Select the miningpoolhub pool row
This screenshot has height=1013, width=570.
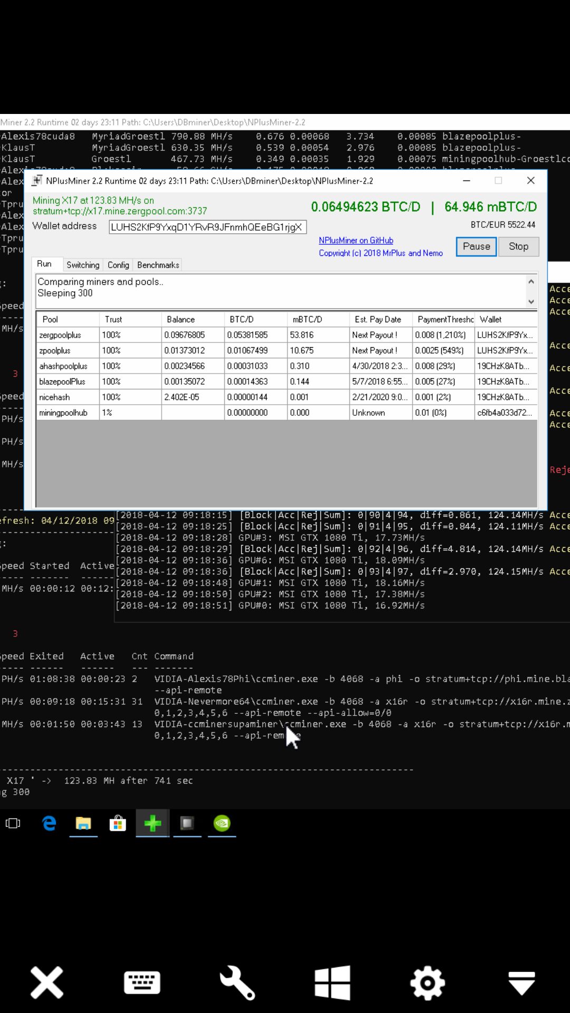pos(287,413)
